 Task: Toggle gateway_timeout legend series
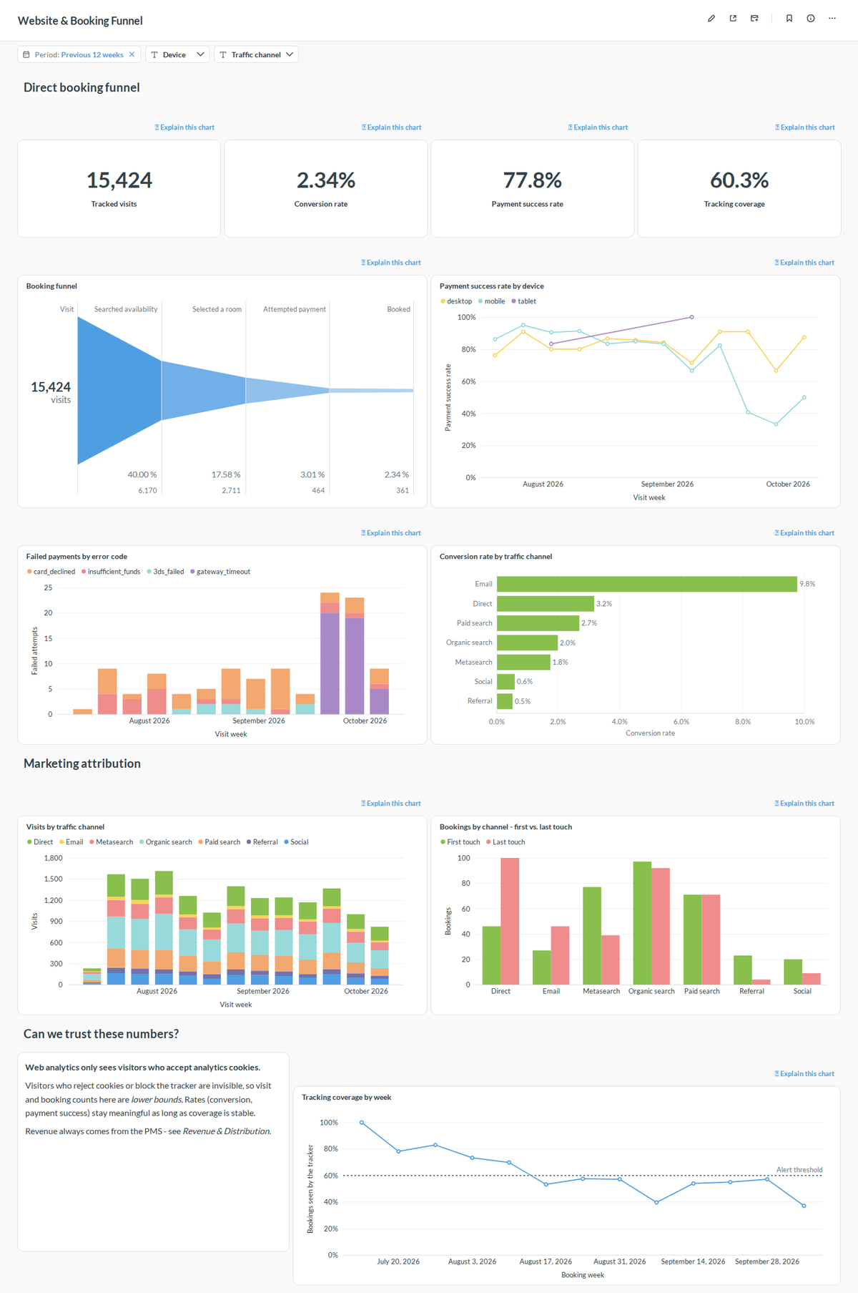[x=220, y=572]
